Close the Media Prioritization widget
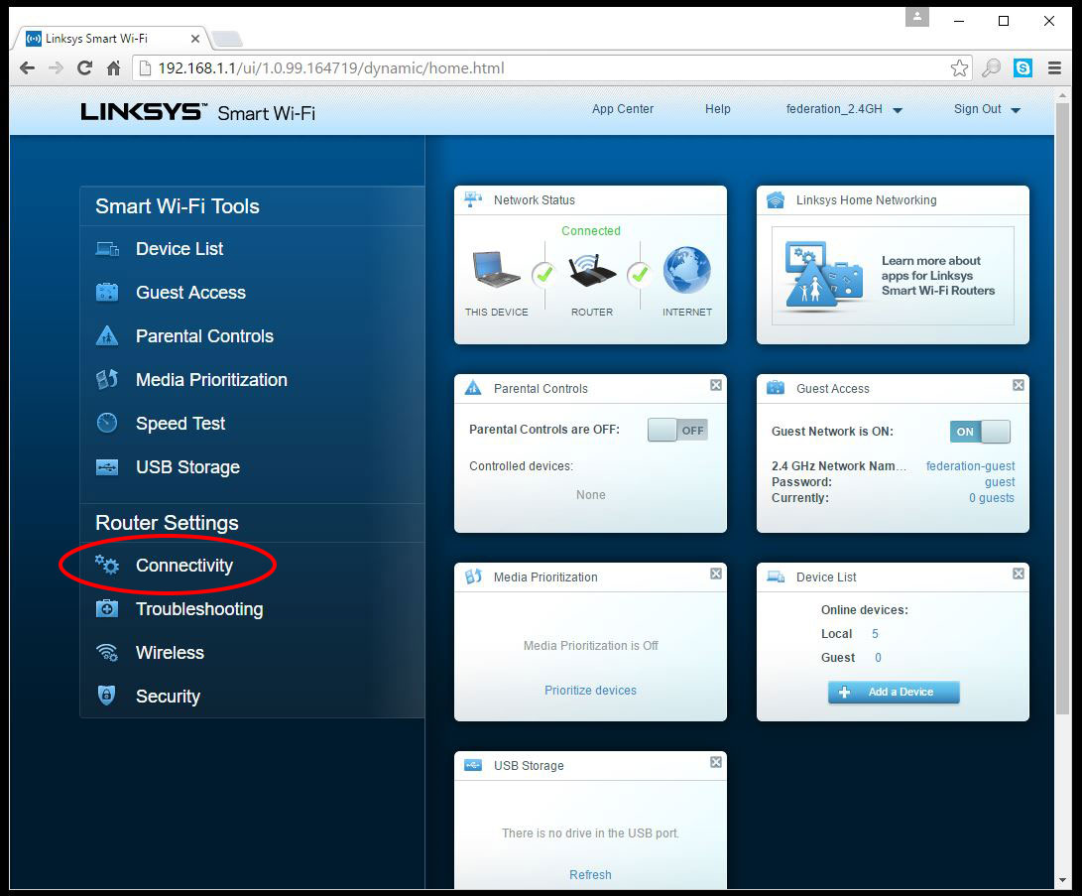Screen dimensions: 1082x896 click(716, 574)
